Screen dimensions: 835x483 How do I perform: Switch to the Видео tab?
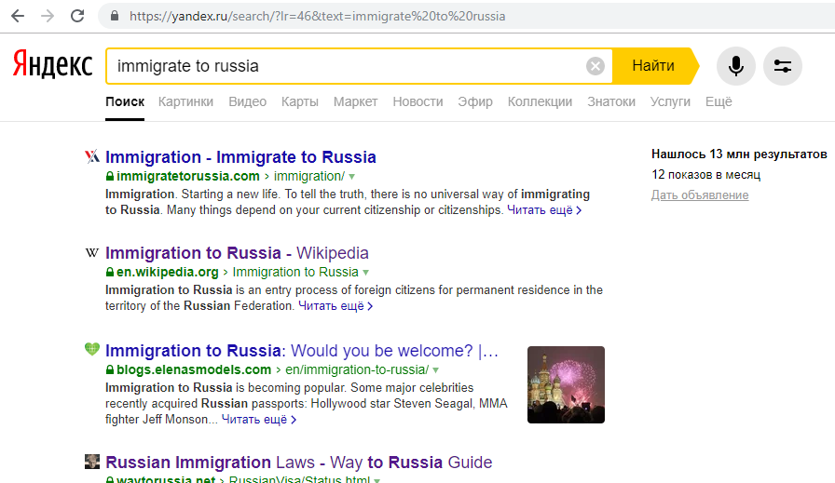tap(248, 101)
